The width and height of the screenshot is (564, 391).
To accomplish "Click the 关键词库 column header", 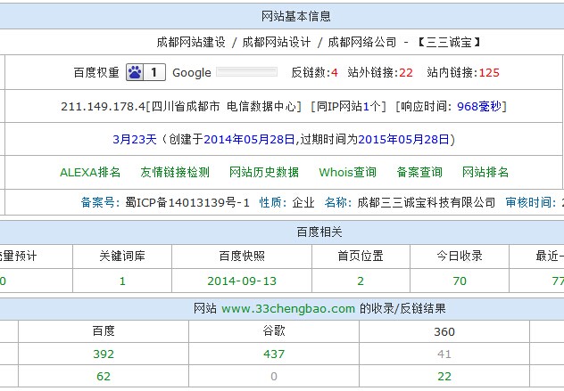I will pyautogui.click(x=122, y=257).
